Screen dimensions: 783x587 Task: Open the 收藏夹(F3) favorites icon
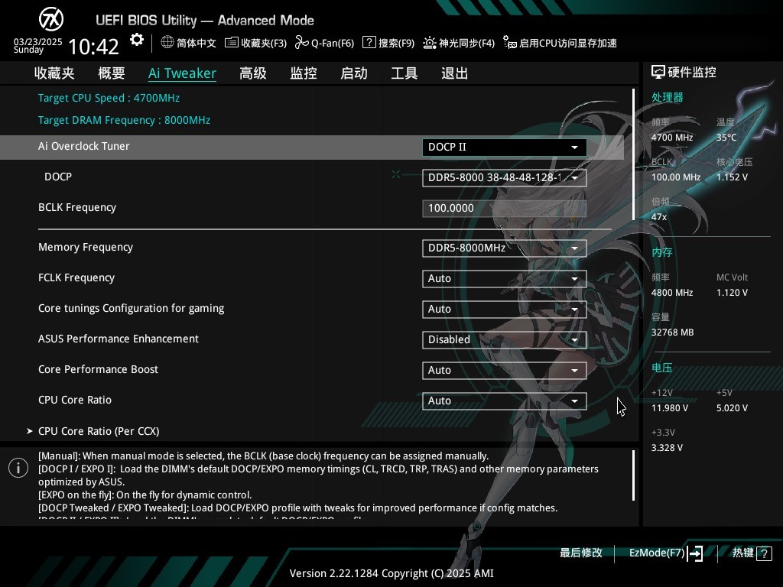click(231, 43)
